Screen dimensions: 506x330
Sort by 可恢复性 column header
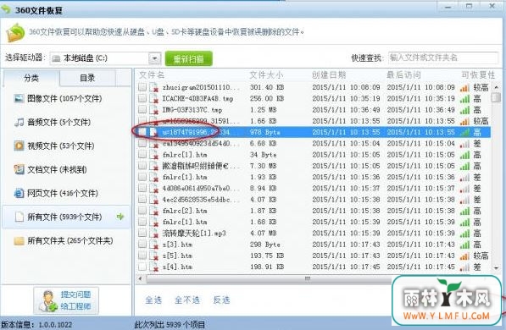478,75
